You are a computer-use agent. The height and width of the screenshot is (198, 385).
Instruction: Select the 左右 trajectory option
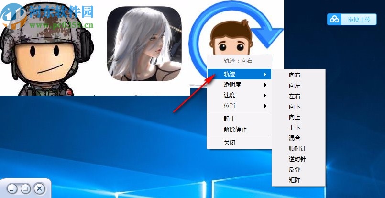299,96
